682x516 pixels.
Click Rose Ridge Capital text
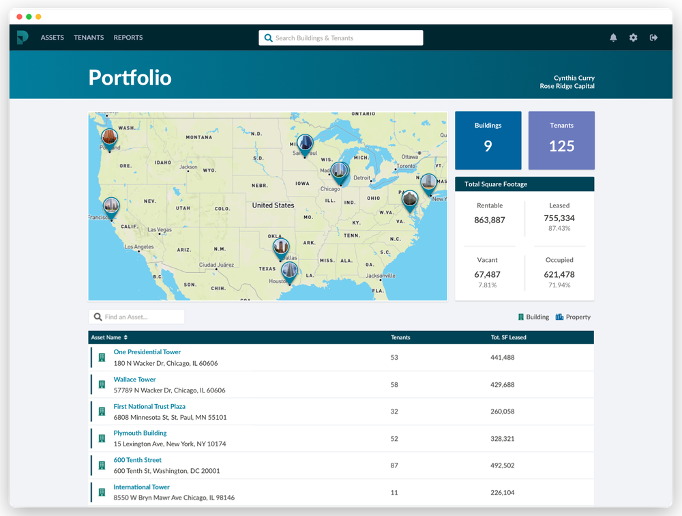click(x=567, y=86)
